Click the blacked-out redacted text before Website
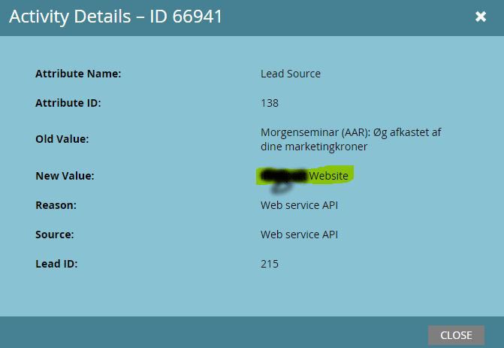 tap(282, 177)
